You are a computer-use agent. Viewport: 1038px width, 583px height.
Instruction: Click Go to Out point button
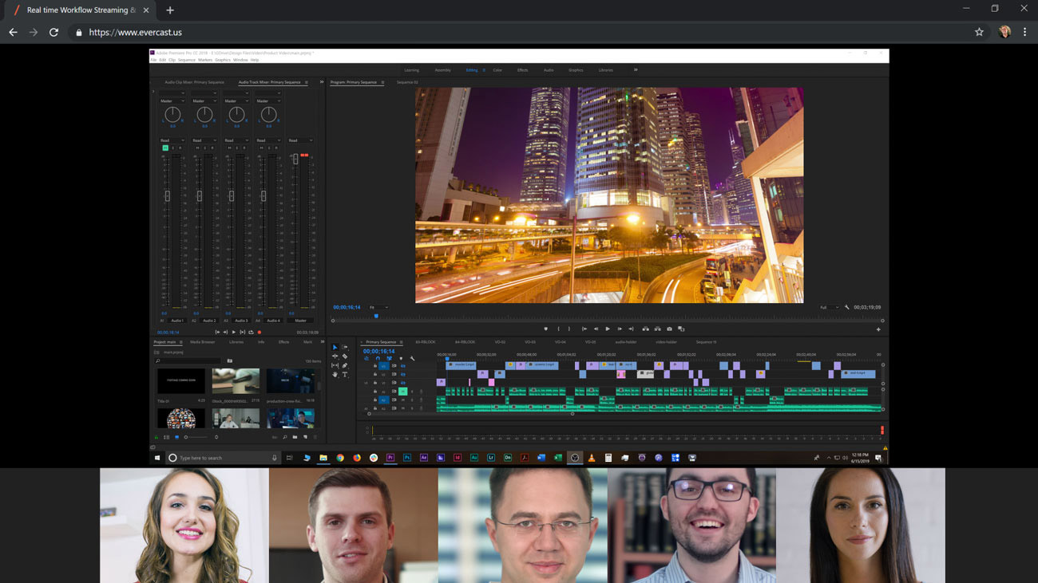631,329
